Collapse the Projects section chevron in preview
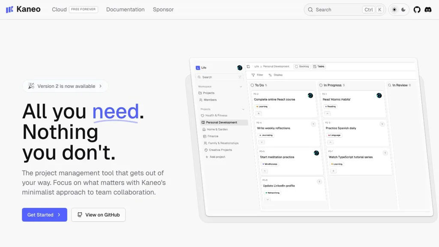The height and width of the screenshot is (247, 439). [x=243, y=109]
